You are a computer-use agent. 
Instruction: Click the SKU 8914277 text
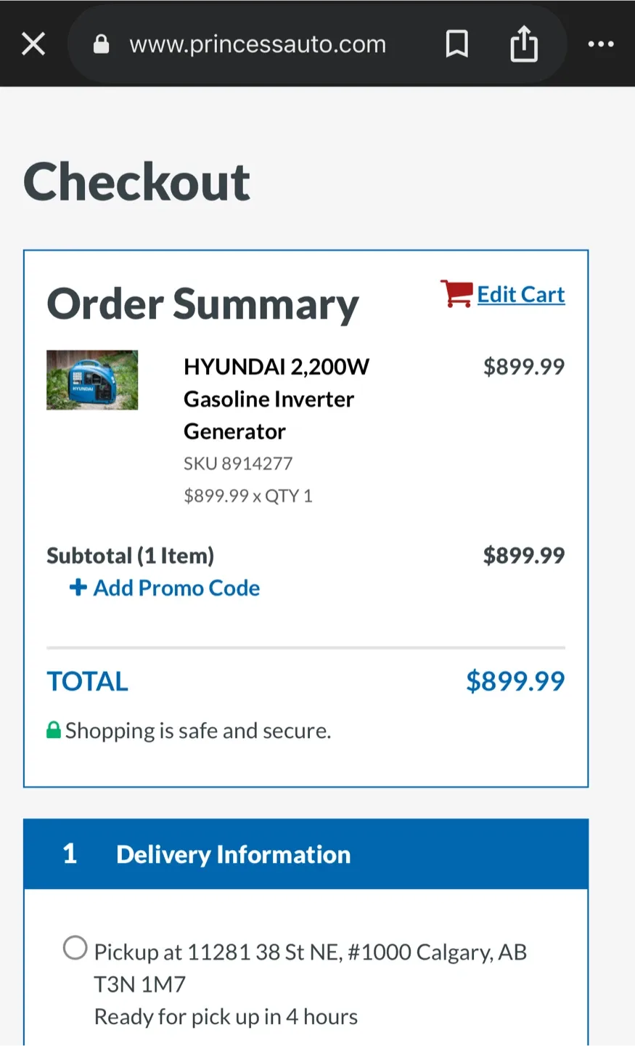tap(238, 463)
